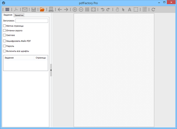This screenshot has height=129, width=177.
Task: Zoom in with the plus icon
Action: 75,9
